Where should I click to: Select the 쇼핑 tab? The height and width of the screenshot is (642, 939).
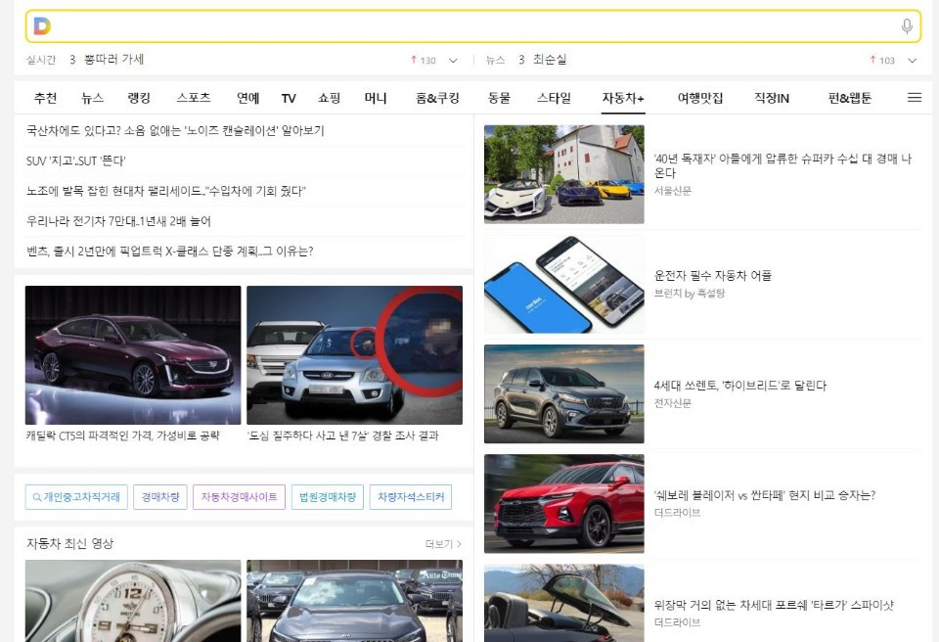329,98
